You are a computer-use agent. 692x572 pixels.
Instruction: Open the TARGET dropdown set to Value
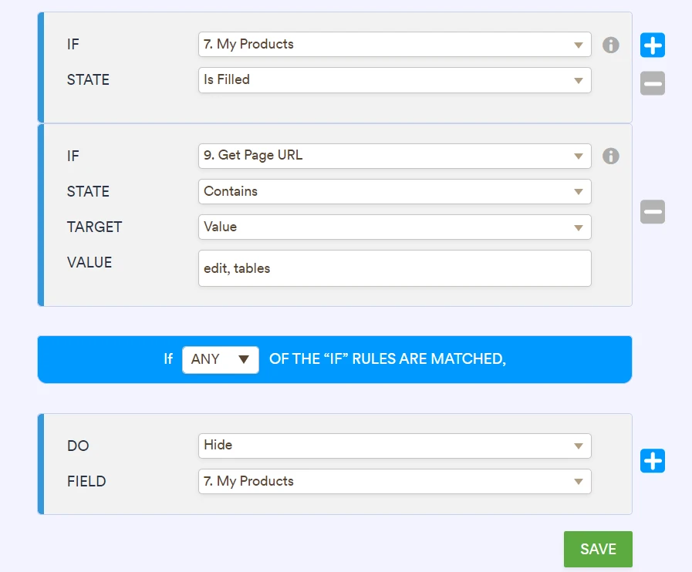[394, 227]
